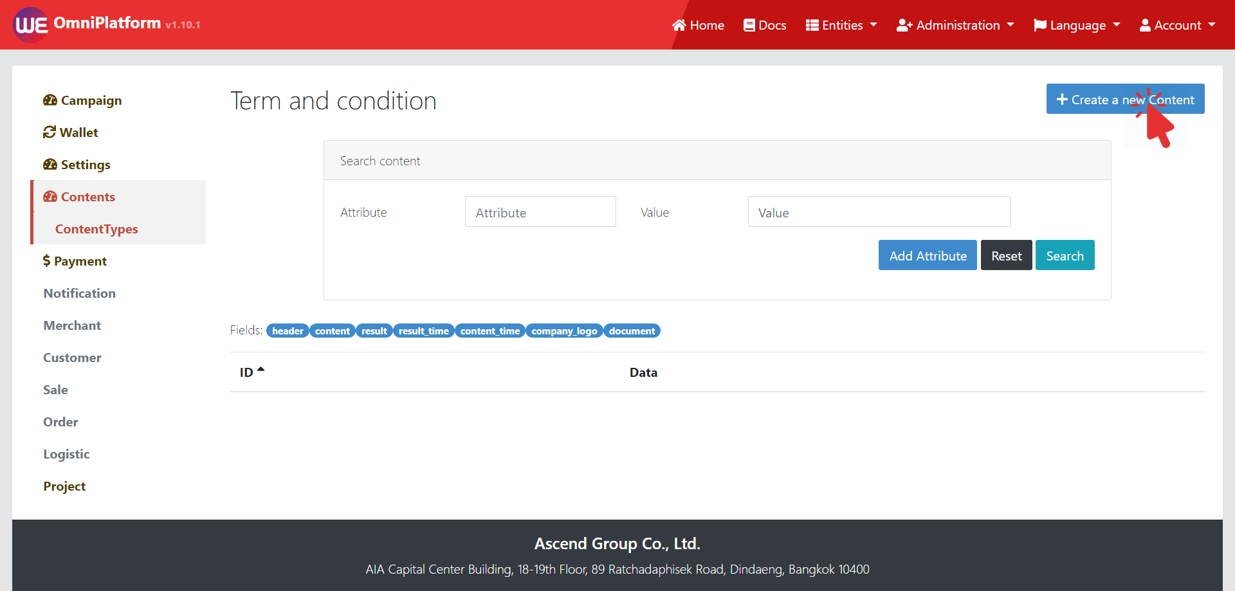Click the Payment dollar sign icon
This screenshot has width=1235, height=591.
pyautogui.click(x=46, y=261)
